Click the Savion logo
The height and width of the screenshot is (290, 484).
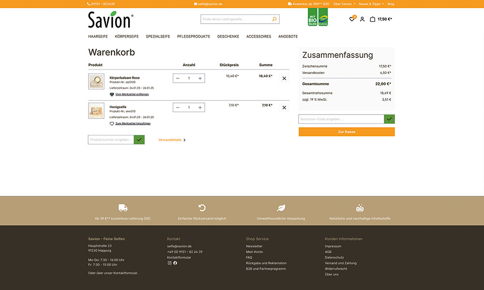tap(110, 20)
